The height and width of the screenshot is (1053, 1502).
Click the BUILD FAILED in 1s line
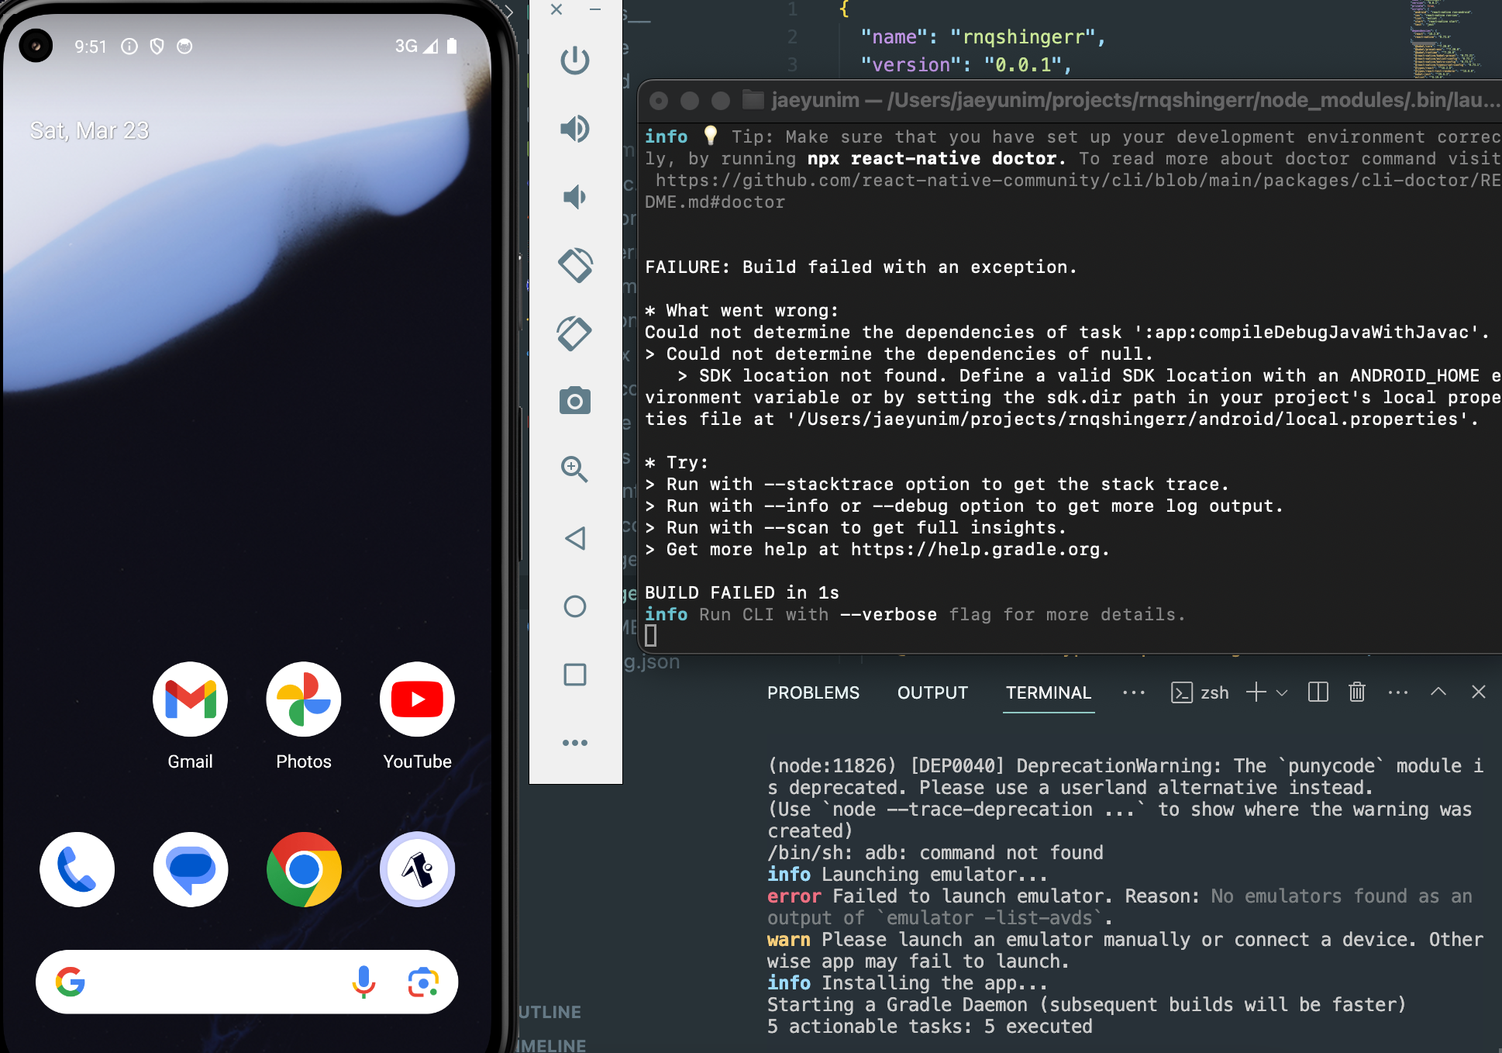[x=742, y=592]
